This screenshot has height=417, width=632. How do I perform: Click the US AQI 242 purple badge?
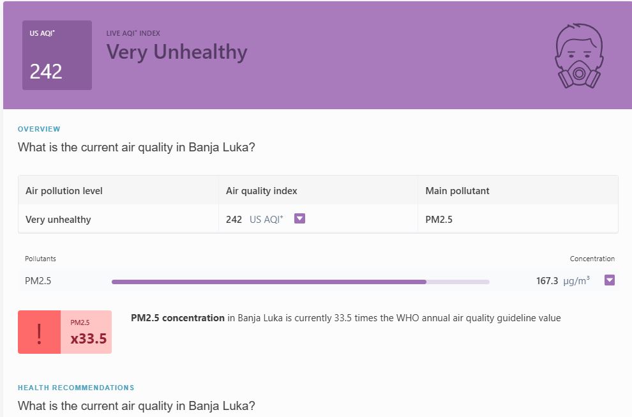pos(57,55)
